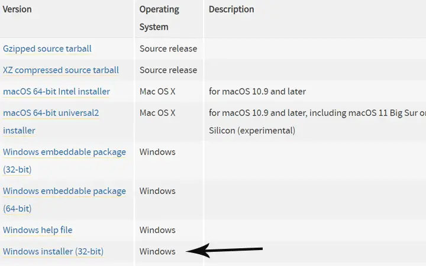Click the Operating System column header
The height and width of the screenshot is (266, 426).
click(x=159, y=18)
